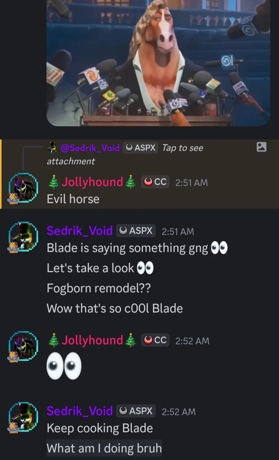Tap the image attachment icon in reply preview
Screen dimensions: 279x460
tap(261, 147)
